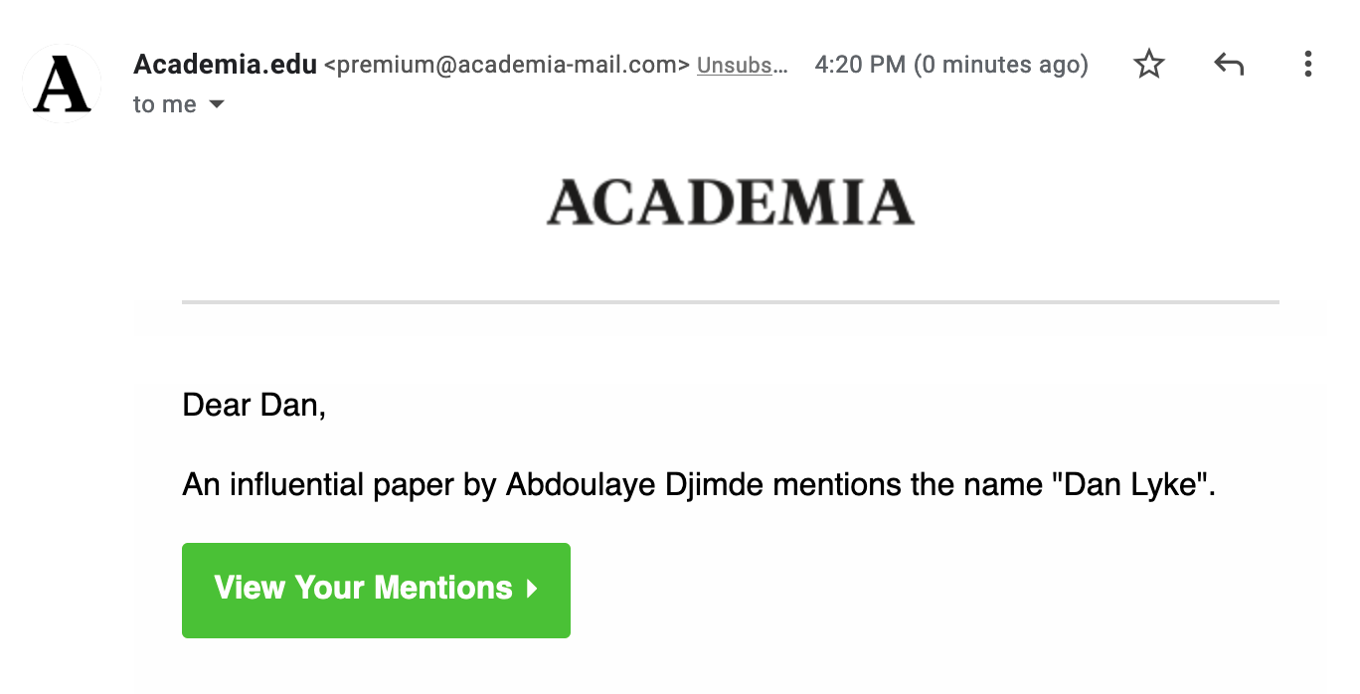Click the words "influential paper" in body
Viewport: 1360px width, 694px height.
(x=343, y=485)
